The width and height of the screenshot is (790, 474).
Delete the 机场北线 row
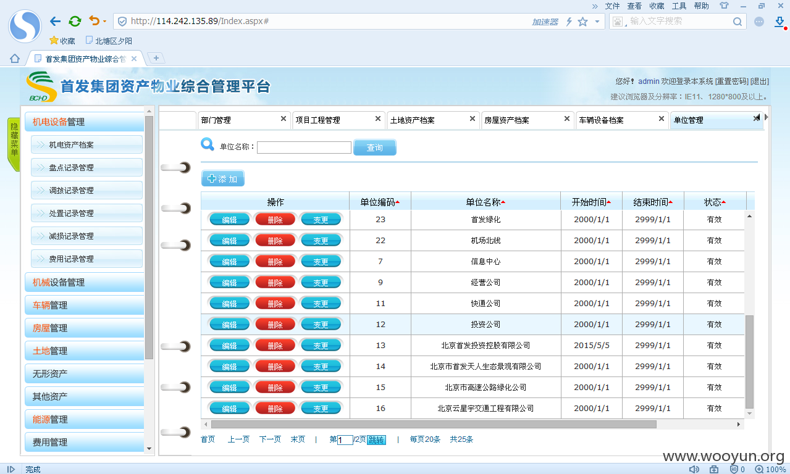[275, 241]
